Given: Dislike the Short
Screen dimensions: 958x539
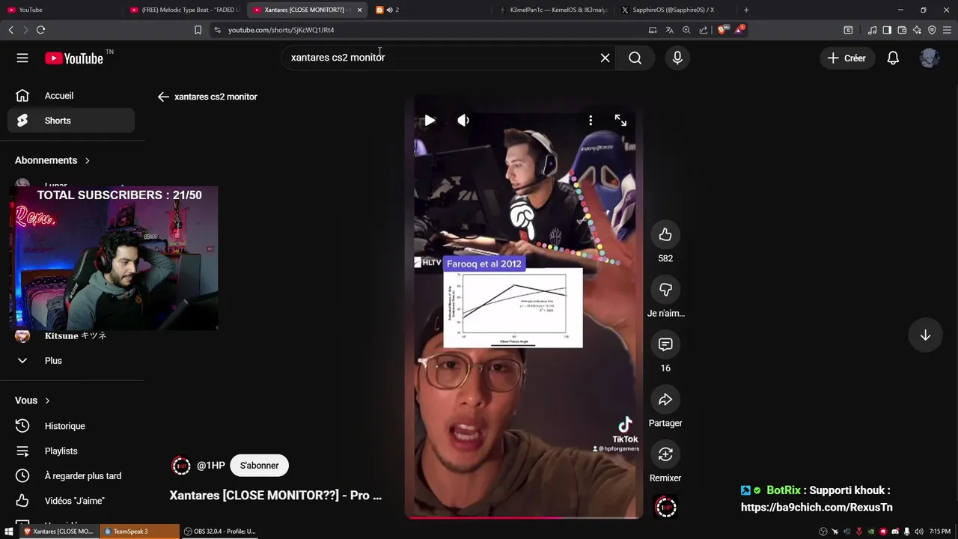Looking at the screenshot, I should pos(665,290).
